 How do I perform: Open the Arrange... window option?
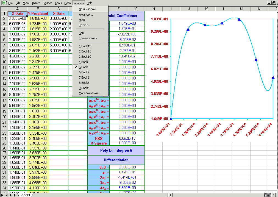tap(86, 15)
